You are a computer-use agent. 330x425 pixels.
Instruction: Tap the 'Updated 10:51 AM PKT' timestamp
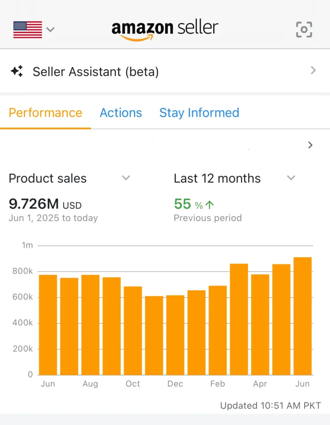[271, 406]
